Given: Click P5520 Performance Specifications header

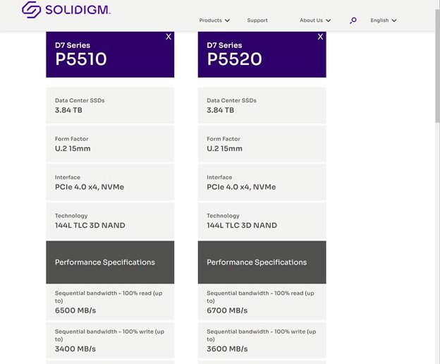Looking at the screenshot, I should point(262,262).
